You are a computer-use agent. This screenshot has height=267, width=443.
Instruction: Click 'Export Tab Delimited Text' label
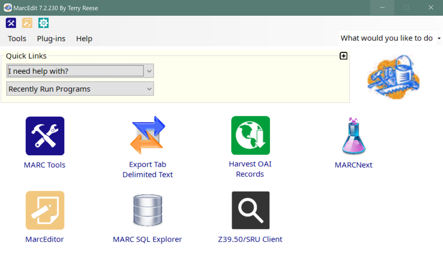click(148, 169)
